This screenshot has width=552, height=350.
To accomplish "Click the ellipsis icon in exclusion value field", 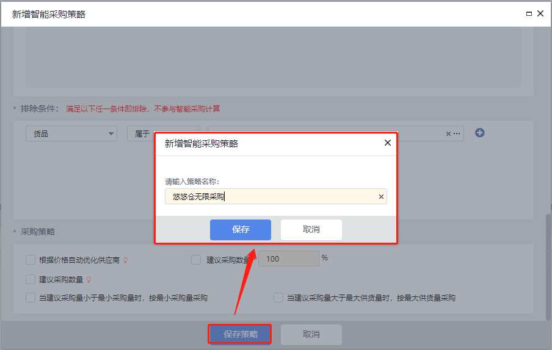I will click(457, 134).
